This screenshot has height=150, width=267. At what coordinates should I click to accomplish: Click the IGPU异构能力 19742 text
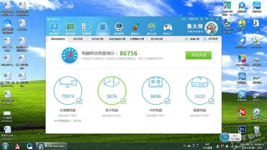point(68,121)
